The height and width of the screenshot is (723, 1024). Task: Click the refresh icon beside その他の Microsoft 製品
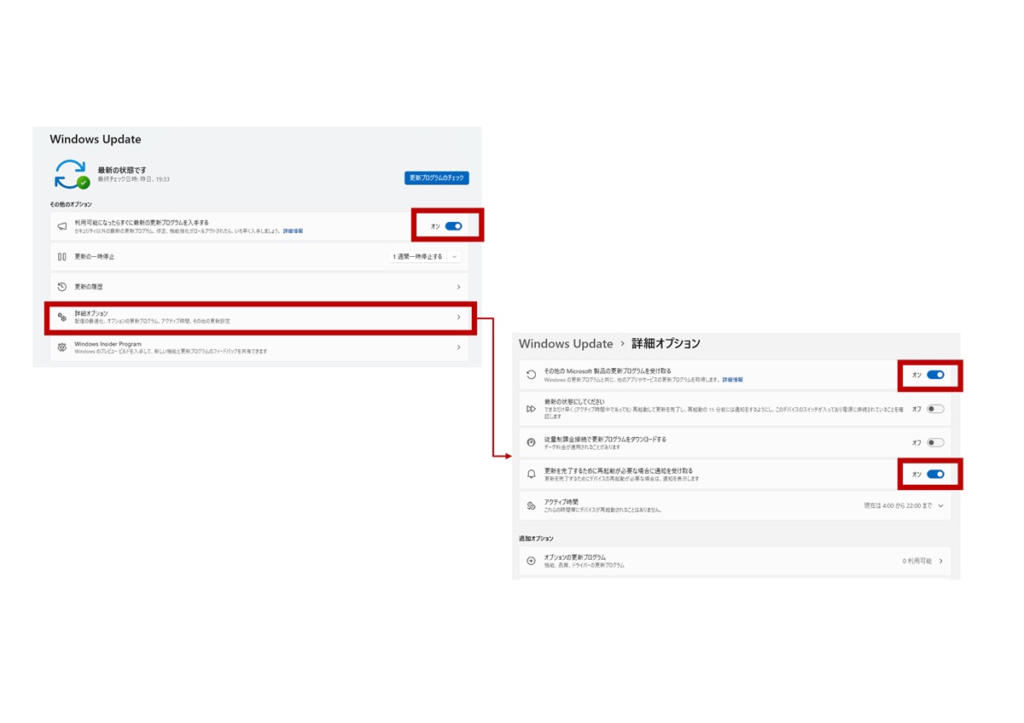point(531,375)
